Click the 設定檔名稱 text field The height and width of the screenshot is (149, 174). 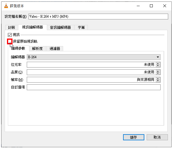point(98,17)
